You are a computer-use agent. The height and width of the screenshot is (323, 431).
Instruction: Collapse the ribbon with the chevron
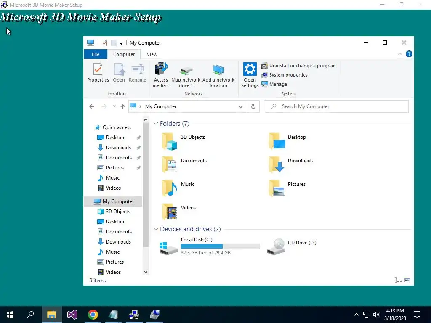[x=400, y=54]
